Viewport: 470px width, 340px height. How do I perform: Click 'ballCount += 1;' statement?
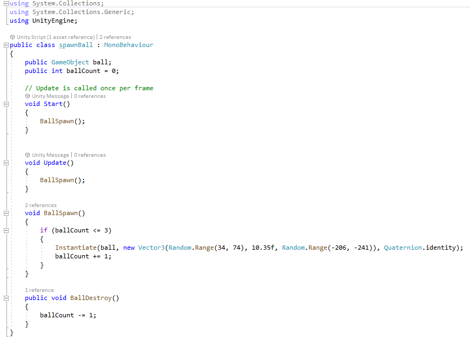83,256
